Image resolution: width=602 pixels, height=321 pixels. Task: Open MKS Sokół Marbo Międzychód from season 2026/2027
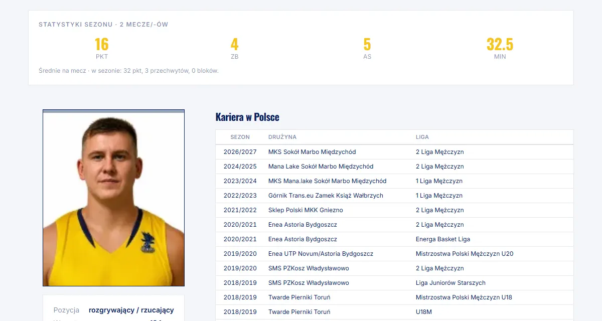(312, 152)
